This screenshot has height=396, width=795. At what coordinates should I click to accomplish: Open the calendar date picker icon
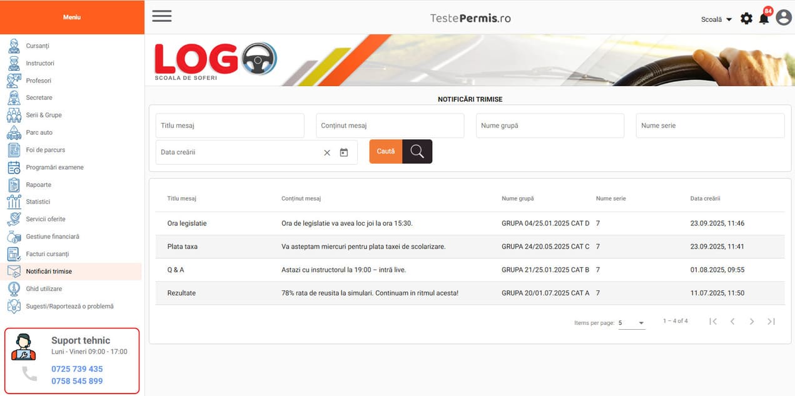click(343, 152)
